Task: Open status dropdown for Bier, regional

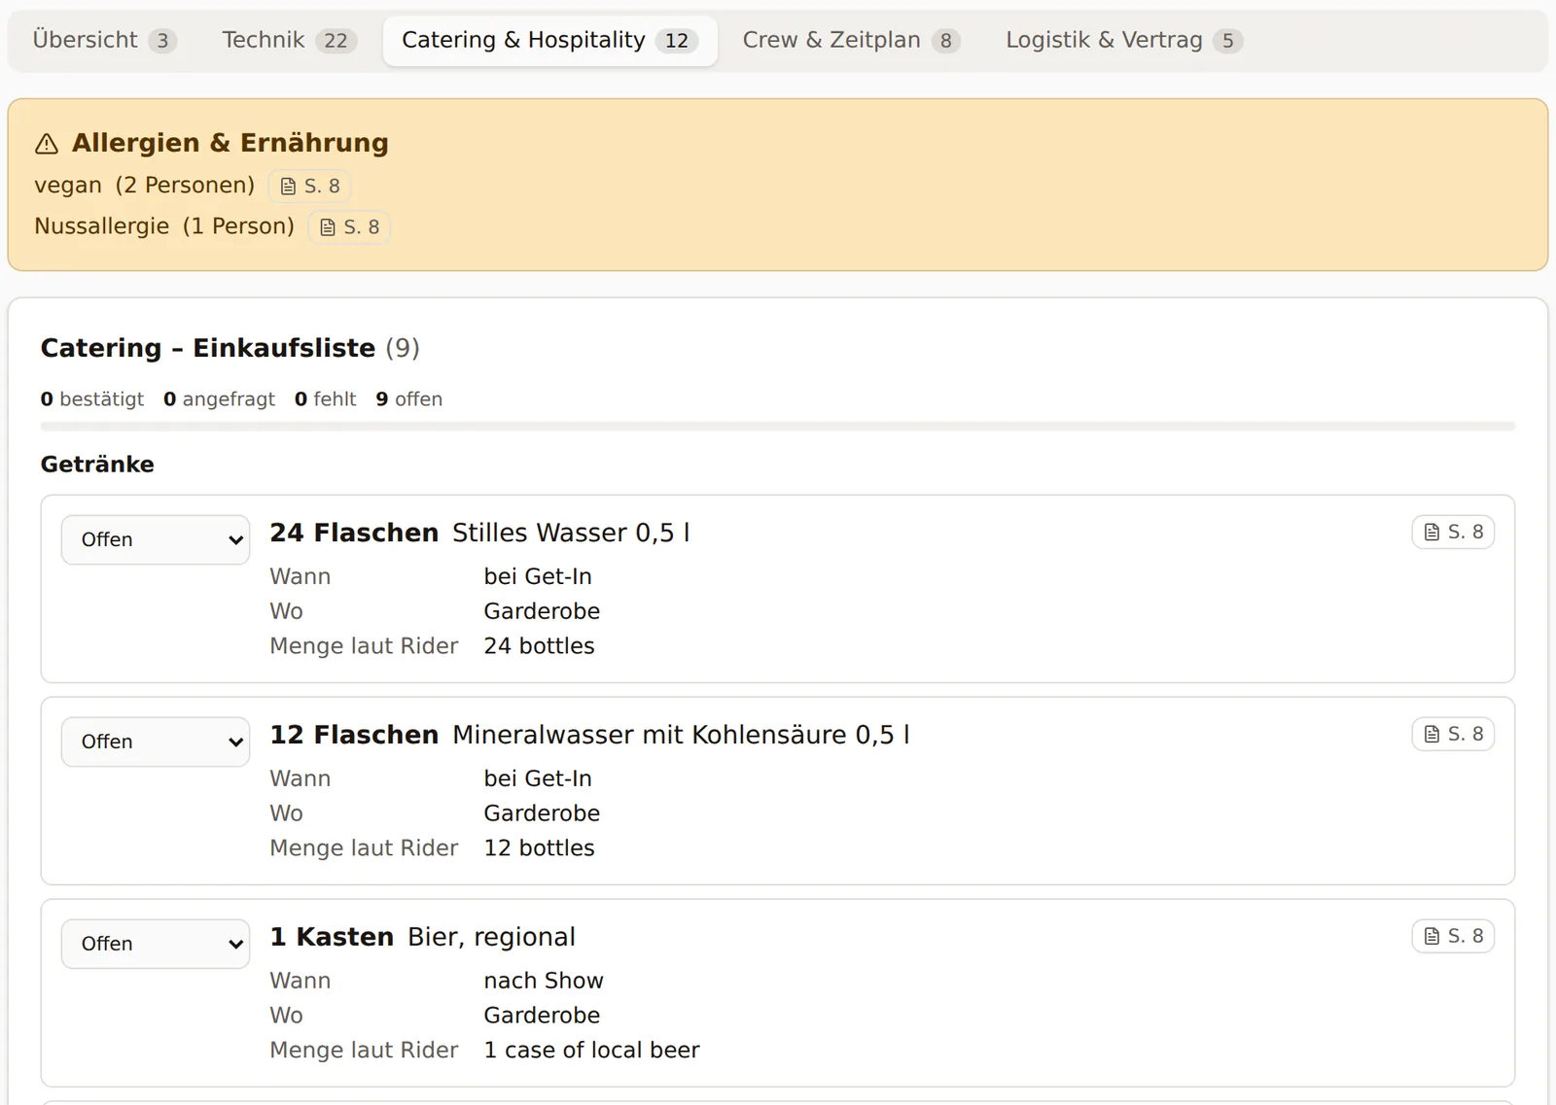Action: (x=156, y=944)
